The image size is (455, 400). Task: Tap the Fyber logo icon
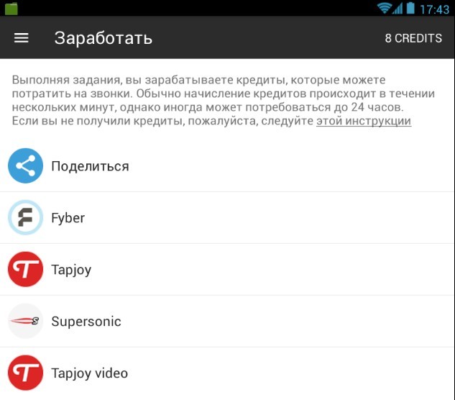click(26, 217)
